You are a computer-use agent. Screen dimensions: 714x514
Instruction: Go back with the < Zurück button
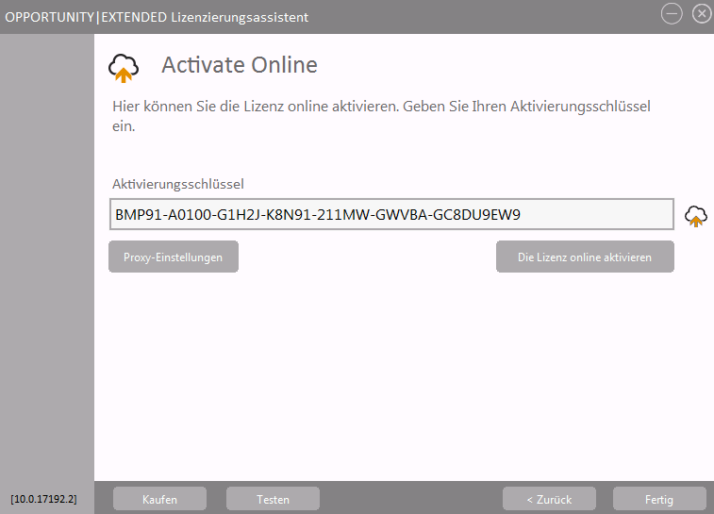[549, 499]
